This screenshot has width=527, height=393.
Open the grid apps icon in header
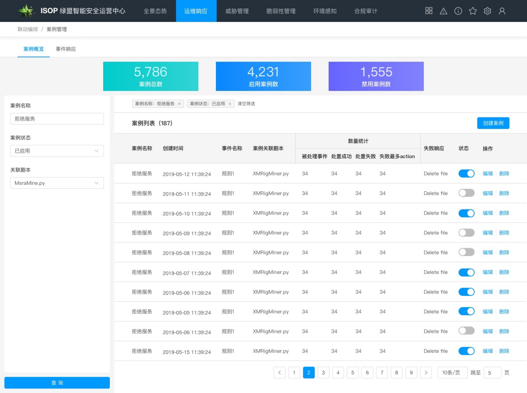click(429, 11)
